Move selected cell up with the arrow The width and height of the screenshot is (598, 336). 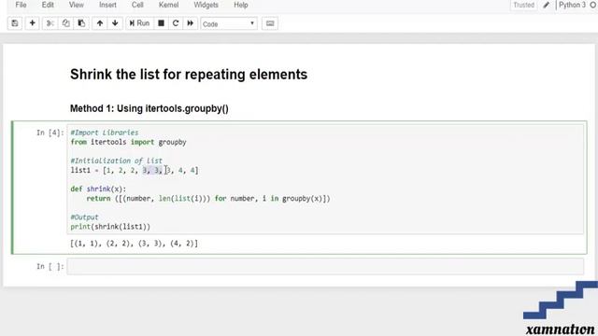(100, 23)
